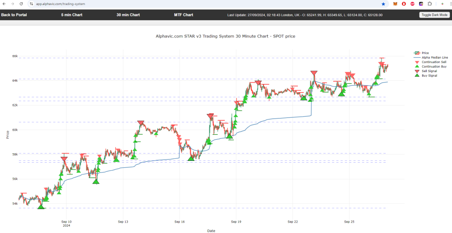Toggle Buy Signal legend entry

(429, 76)
